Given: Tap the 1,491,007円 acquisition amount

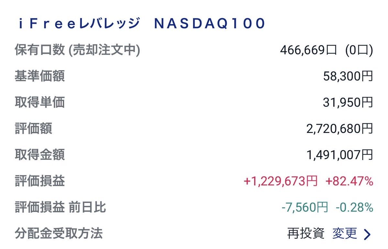Looking at the screenshot, I should pyautogui.click(x=339, y=155).
